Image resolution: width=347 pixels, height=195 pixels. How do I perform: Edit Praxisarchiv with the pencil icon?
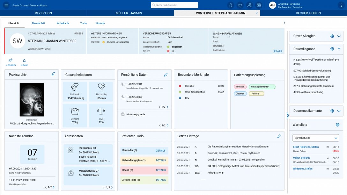[x=53, y=74]
